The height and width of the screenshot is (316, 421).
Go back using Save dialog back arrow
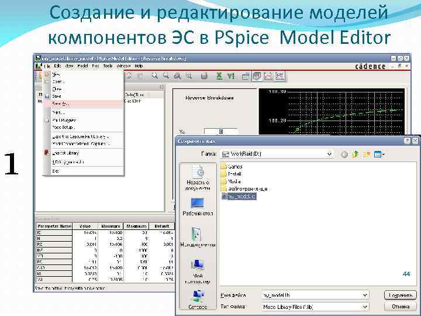pyautogui.click(x=344, y=154)
